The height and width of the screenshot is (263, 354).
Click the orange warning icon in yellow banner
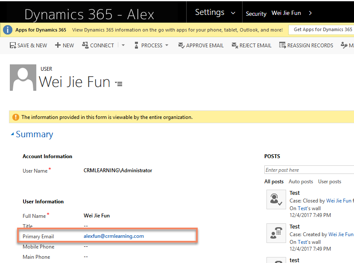tap(15, 117)
